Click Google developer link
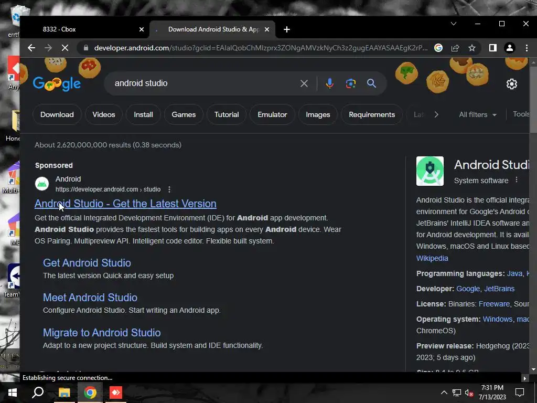537x403 pixels. point(468,289)
